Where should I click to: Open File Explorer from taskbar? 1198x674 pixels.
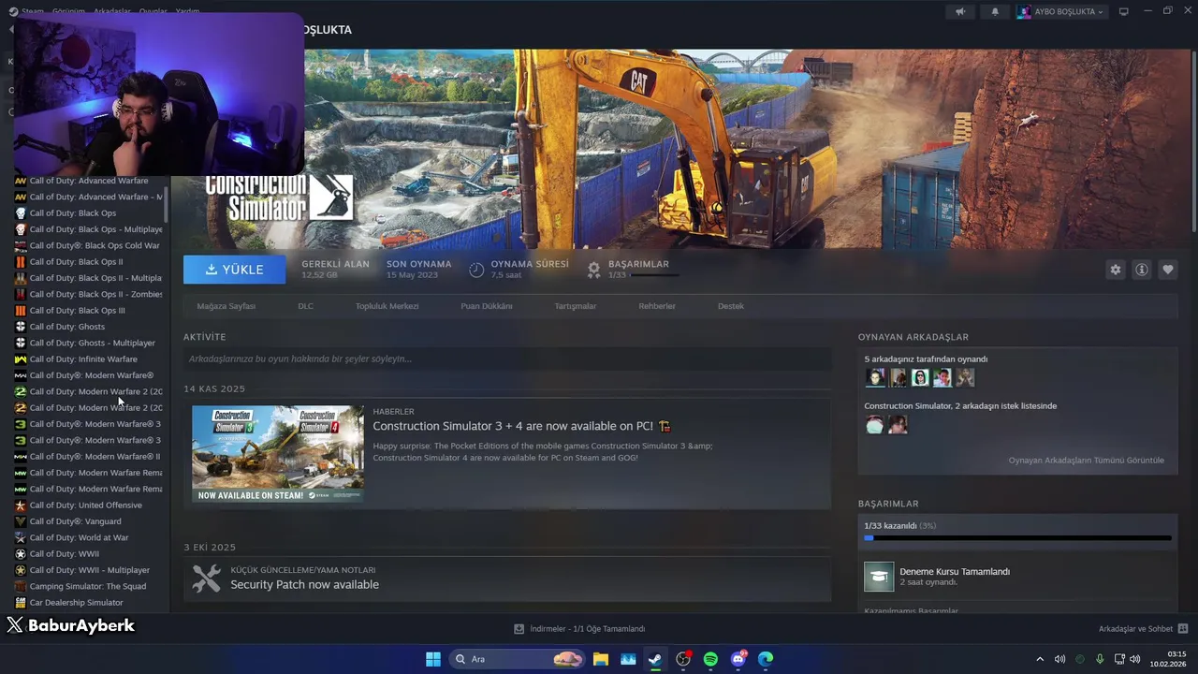(601, 659)
